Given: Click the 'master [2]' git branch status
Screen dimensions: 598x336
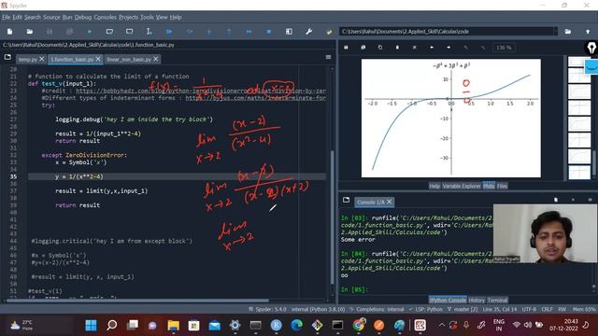Looking at the screenshot, I should pyautogui.click(x=462, y=309).
